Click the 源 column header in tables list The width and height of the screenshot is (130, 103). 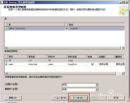click(36, 25)
